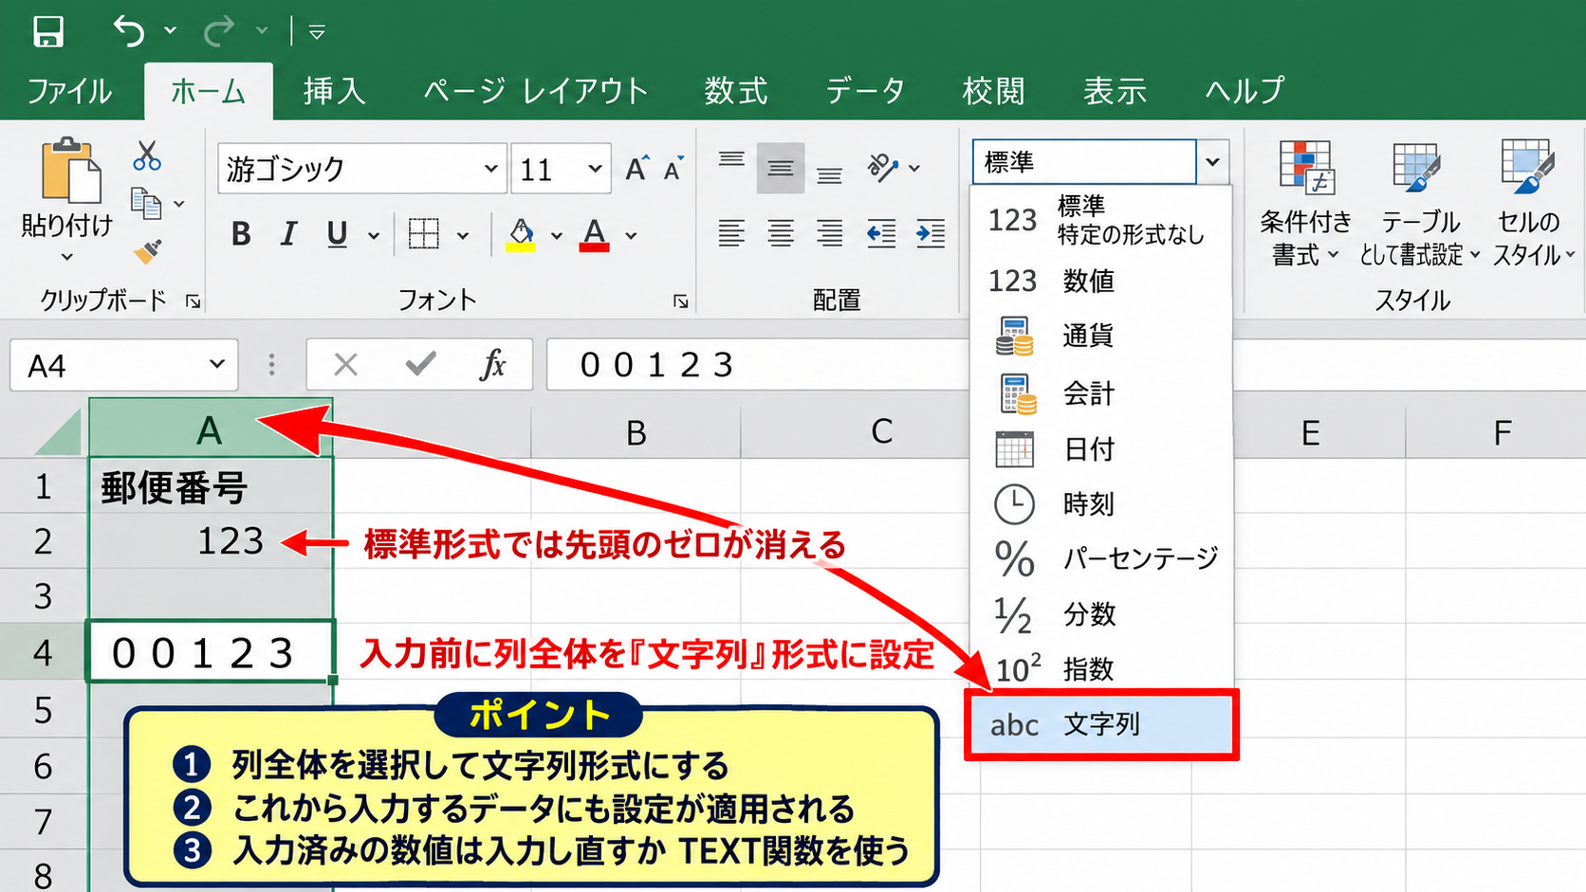The height and width of the screenshot is (892, 1586).
Task: Choose the yellow fill color button
Action: point(521,234)
